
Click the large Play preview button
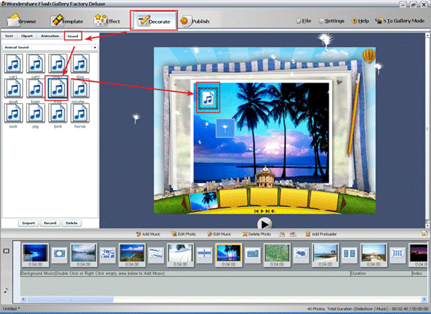[265, 224]
